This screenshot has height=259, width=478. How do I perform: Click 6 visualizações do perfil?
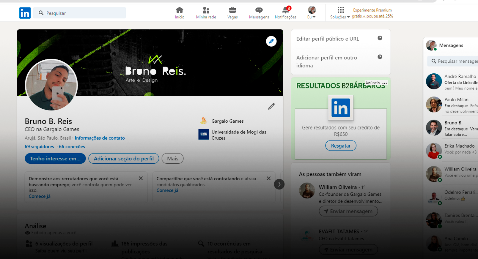tap(64, 244)
